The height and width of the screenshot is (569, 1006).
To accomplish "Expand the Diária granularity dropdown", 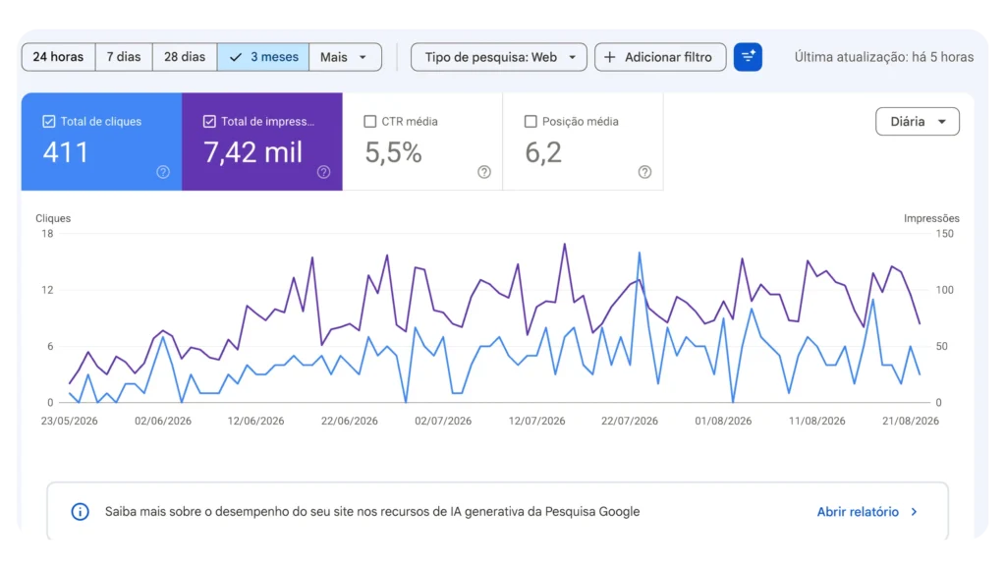I will point(918,121).
